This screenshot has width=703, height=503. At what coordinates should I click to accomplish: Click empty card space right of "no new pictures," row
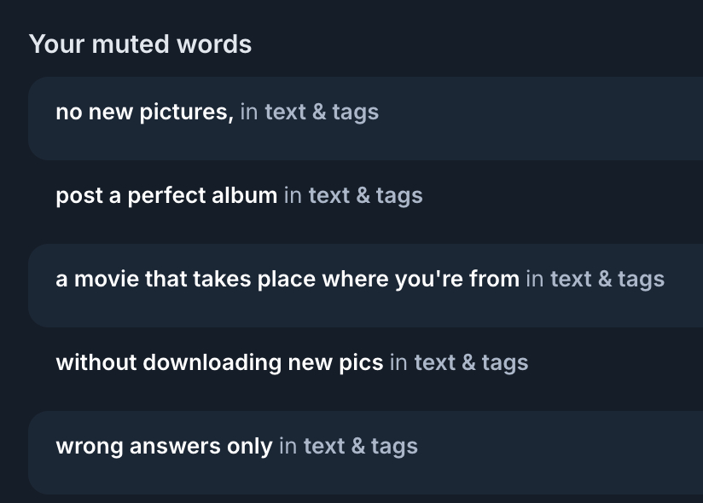[x=546, y=117]
